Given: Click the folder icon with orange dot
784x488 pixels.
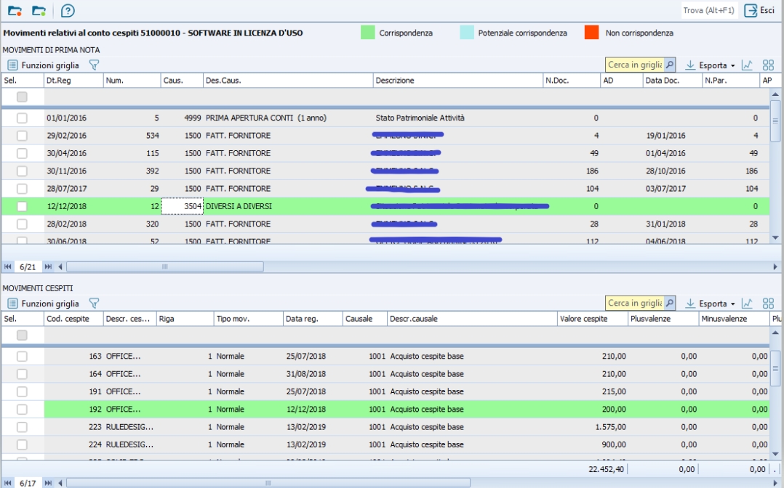Looking at the screenshot, I should click(x=15, y=11).
